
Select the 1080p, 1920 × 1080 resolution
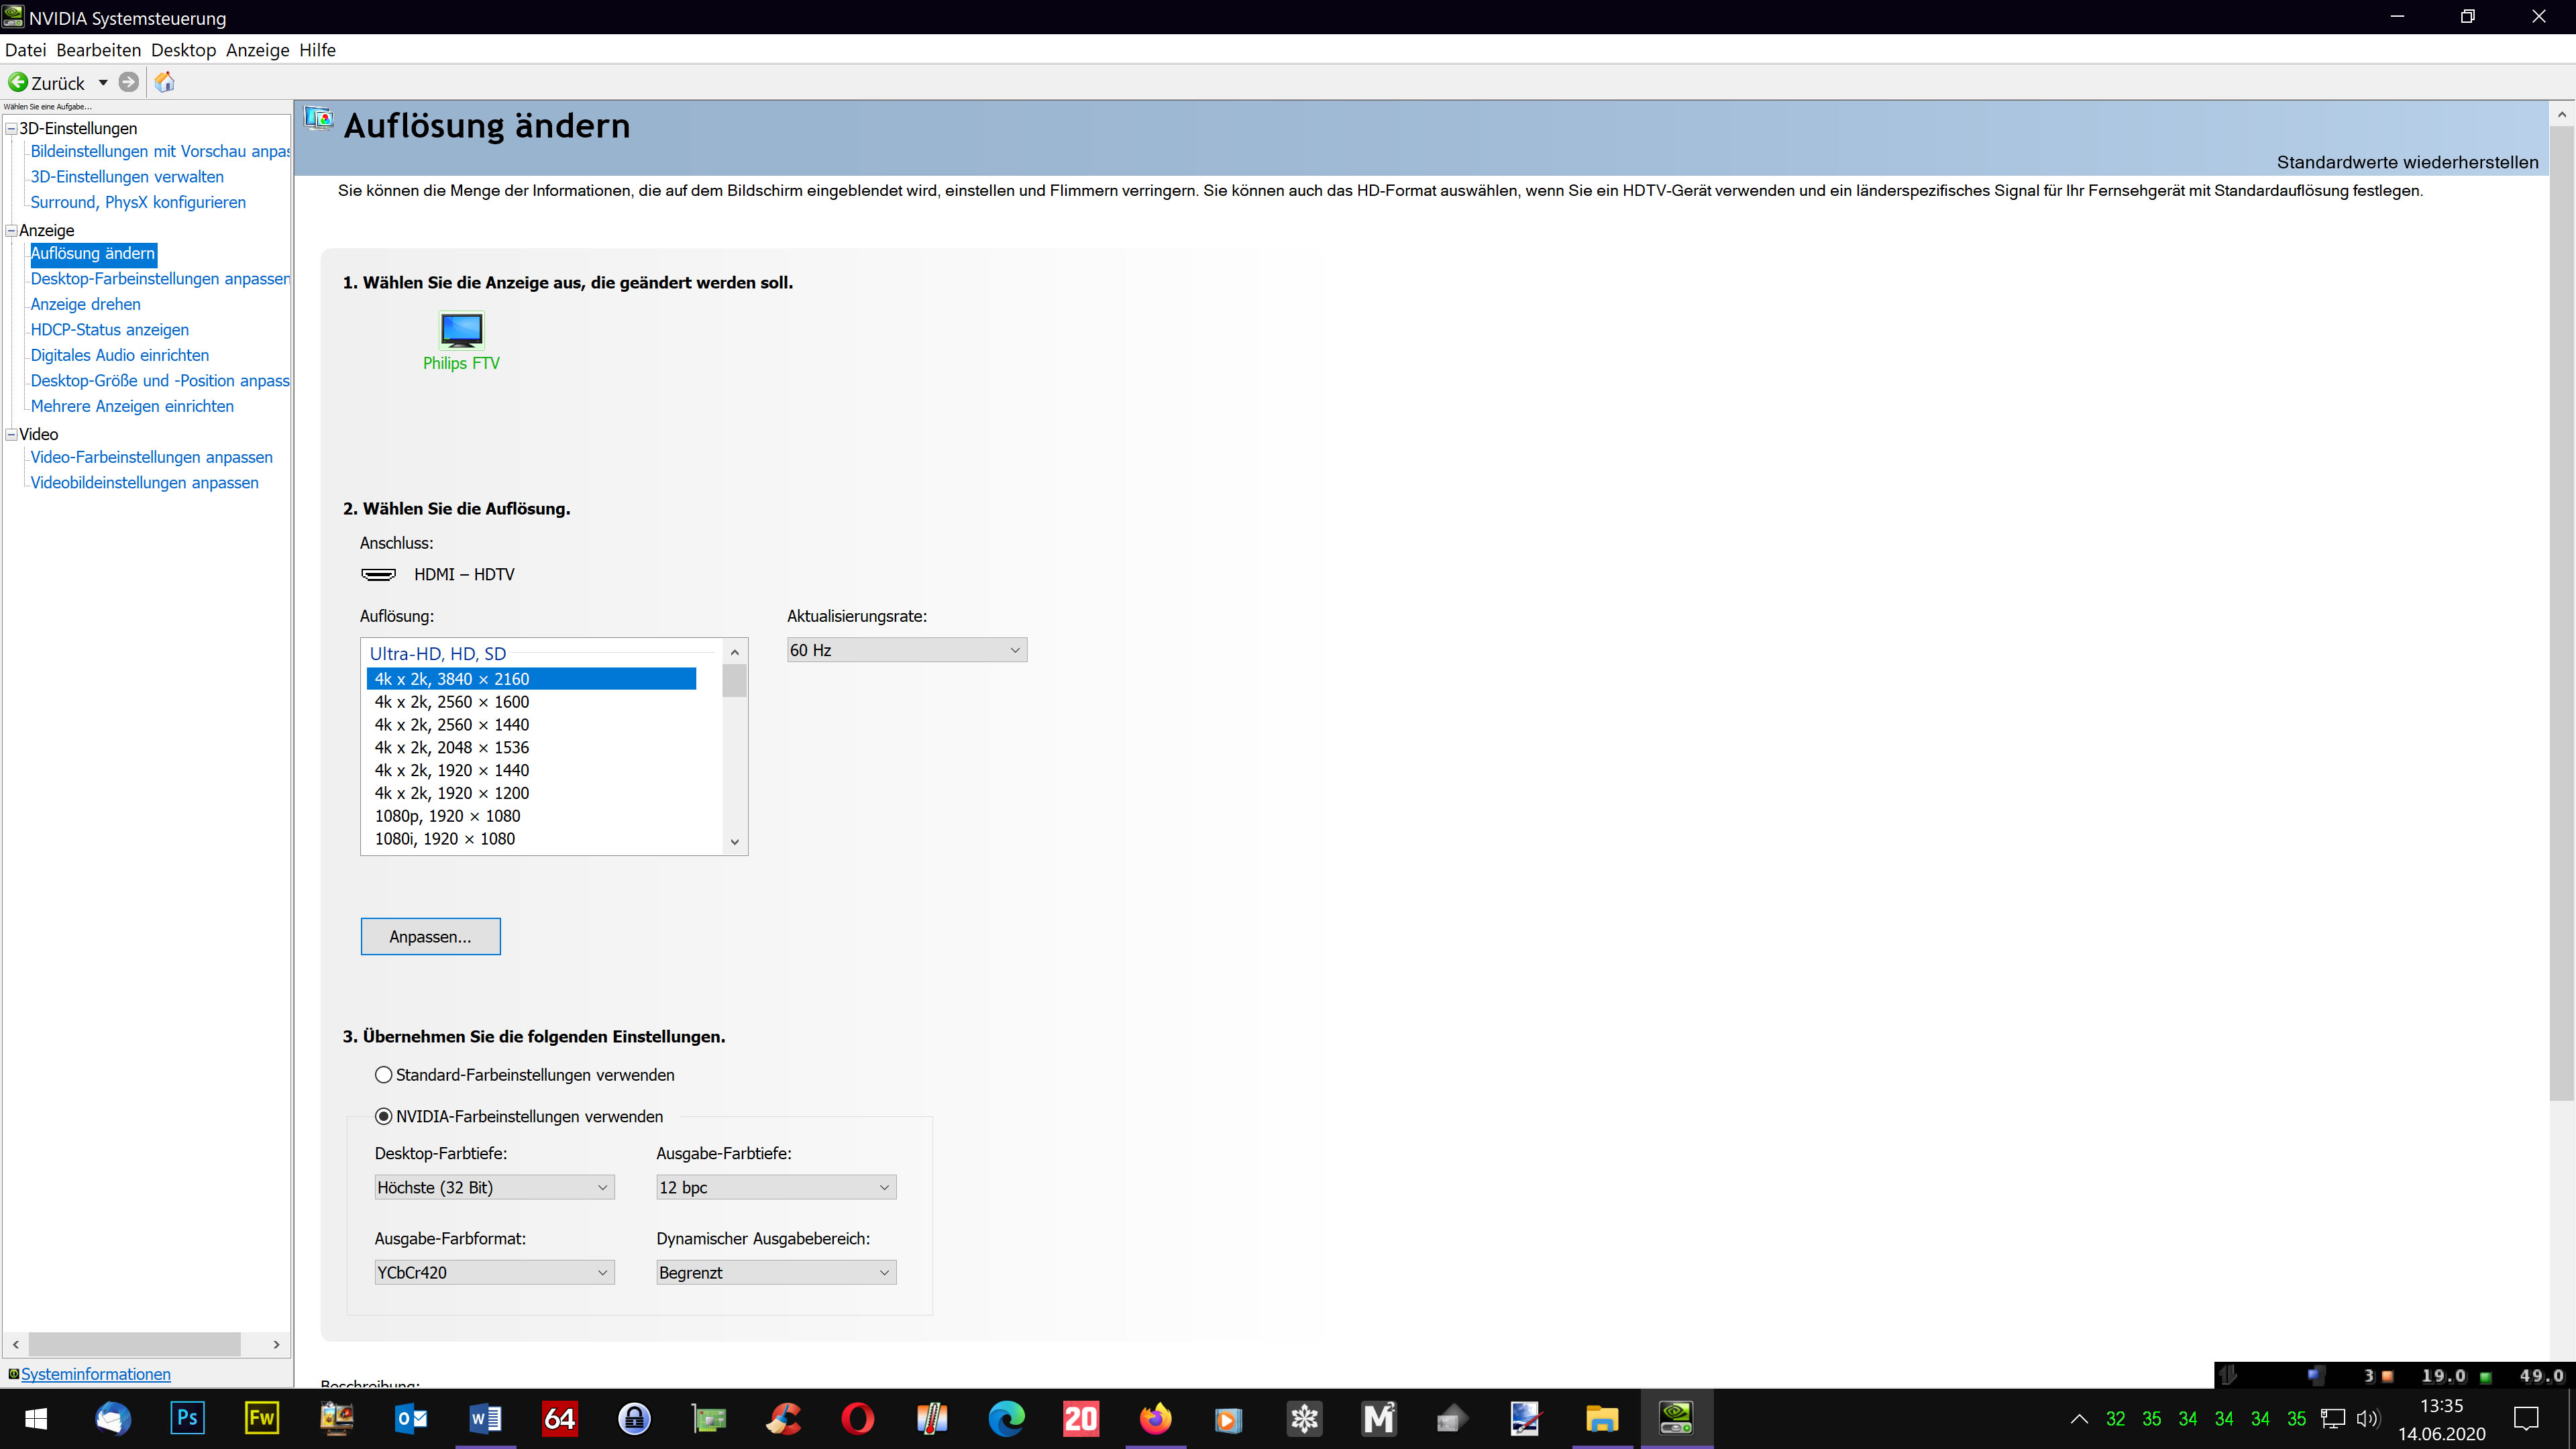pos(447,816)
